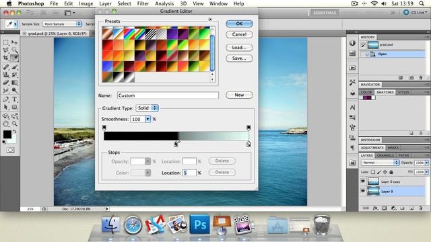
Task: Select the Brush tool
Action: pyautogui.click(x=14, y=67)
